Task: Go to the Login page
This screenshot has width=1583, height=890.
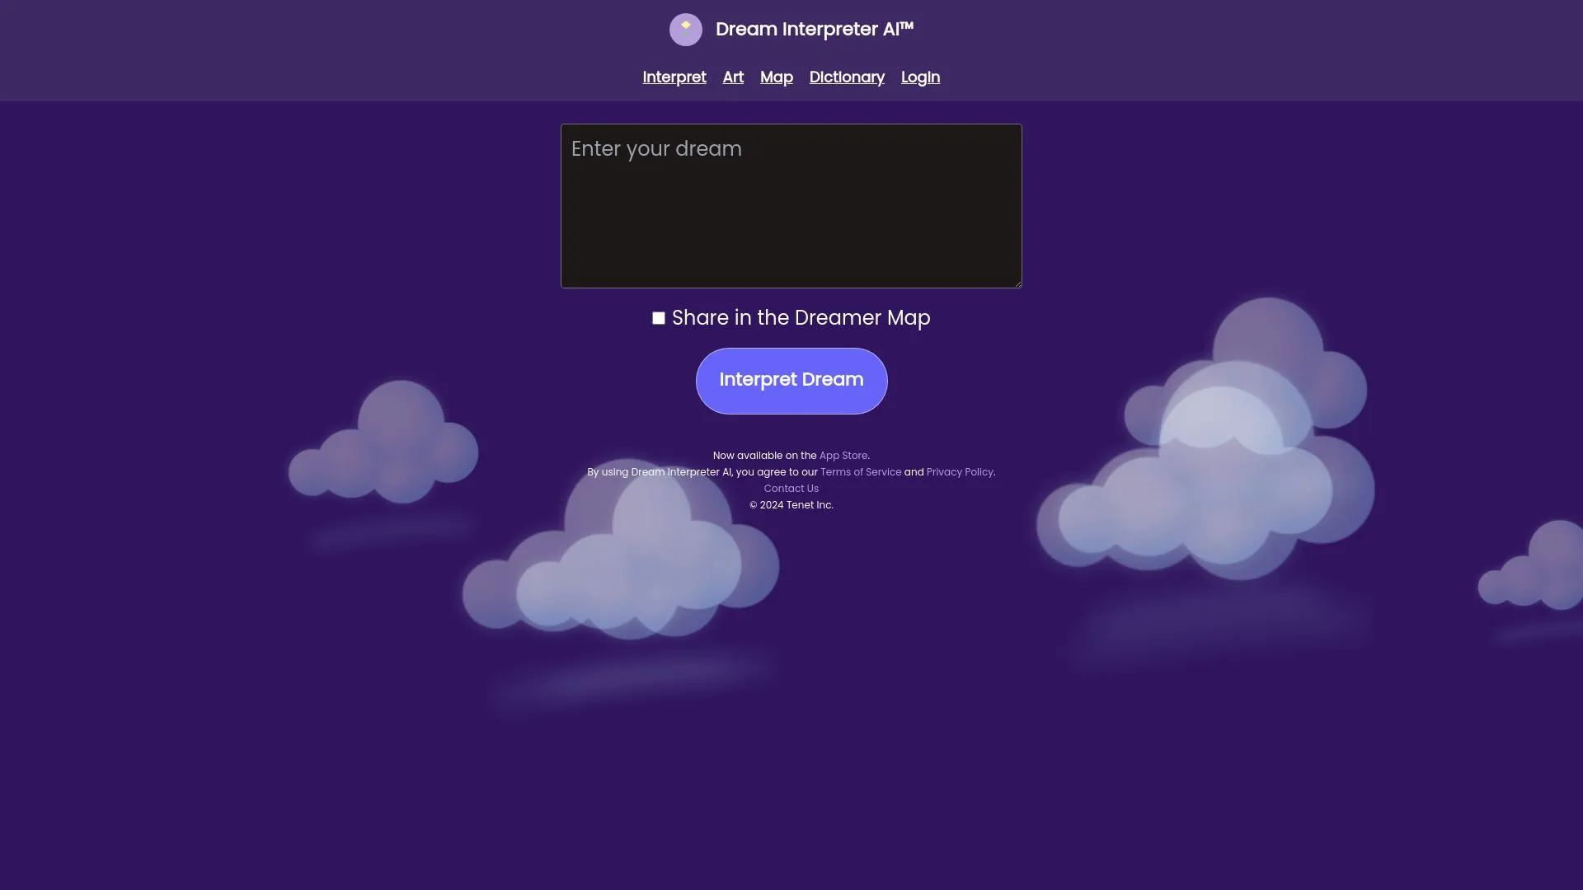Action: 920,77
